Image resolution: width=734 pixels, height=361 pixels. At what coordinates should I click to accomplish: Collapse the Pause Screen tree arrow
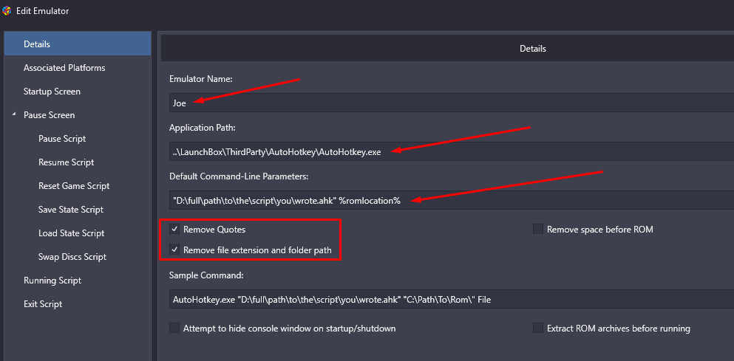(x=14, y=114)
